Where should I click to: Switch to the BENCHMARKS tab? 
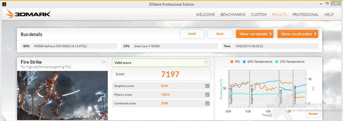(x=233, y=15)
